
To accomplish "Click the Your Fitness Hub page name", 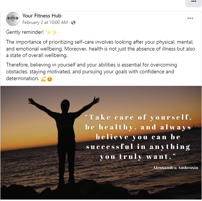I will (42, 16).
